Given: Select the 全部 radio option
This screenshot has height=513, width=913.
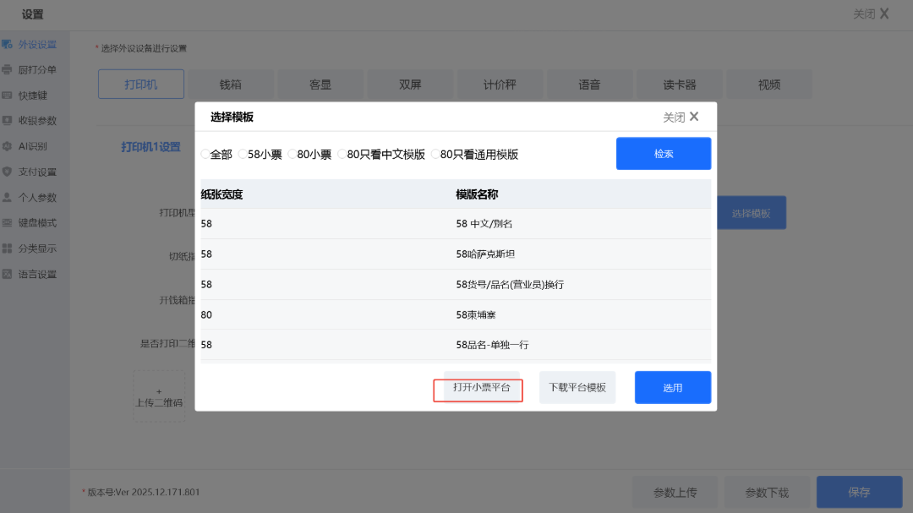Looking at the screenshot, I should click(205, 155).
